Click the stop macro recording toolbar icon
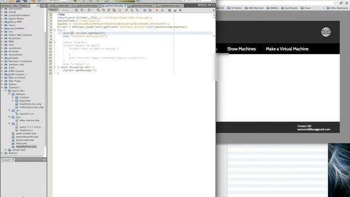This screenshot has width=350, height=197. pos(162,10)
